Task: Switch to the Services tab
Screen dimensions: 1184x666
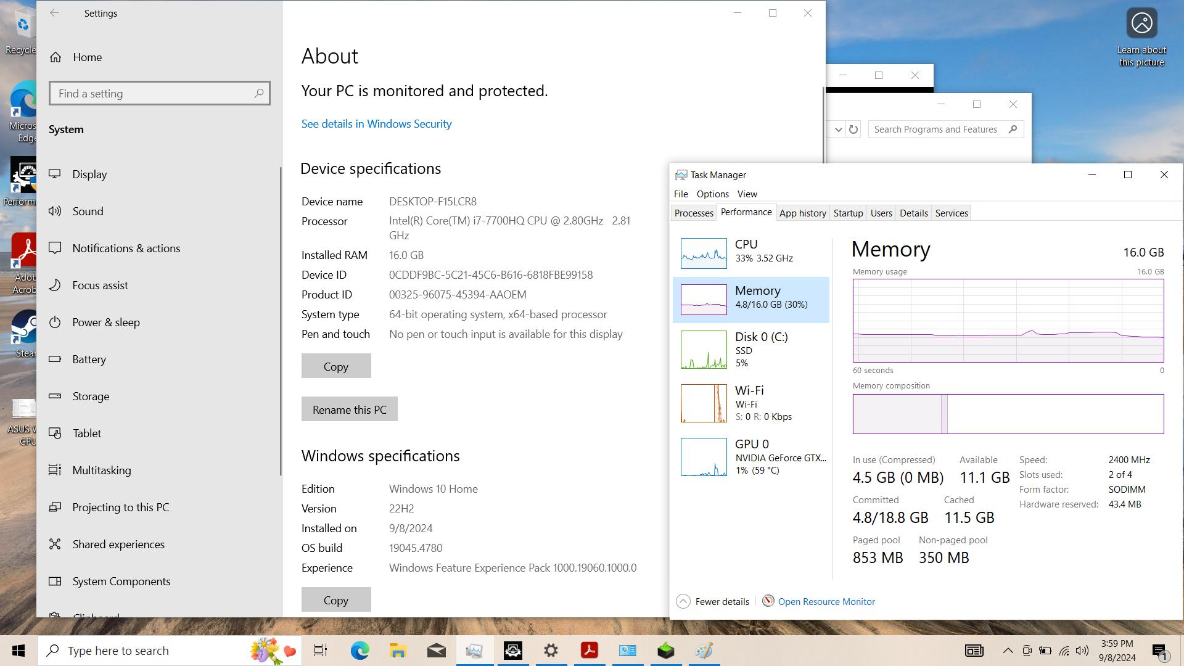Action: tap(952, 213)
